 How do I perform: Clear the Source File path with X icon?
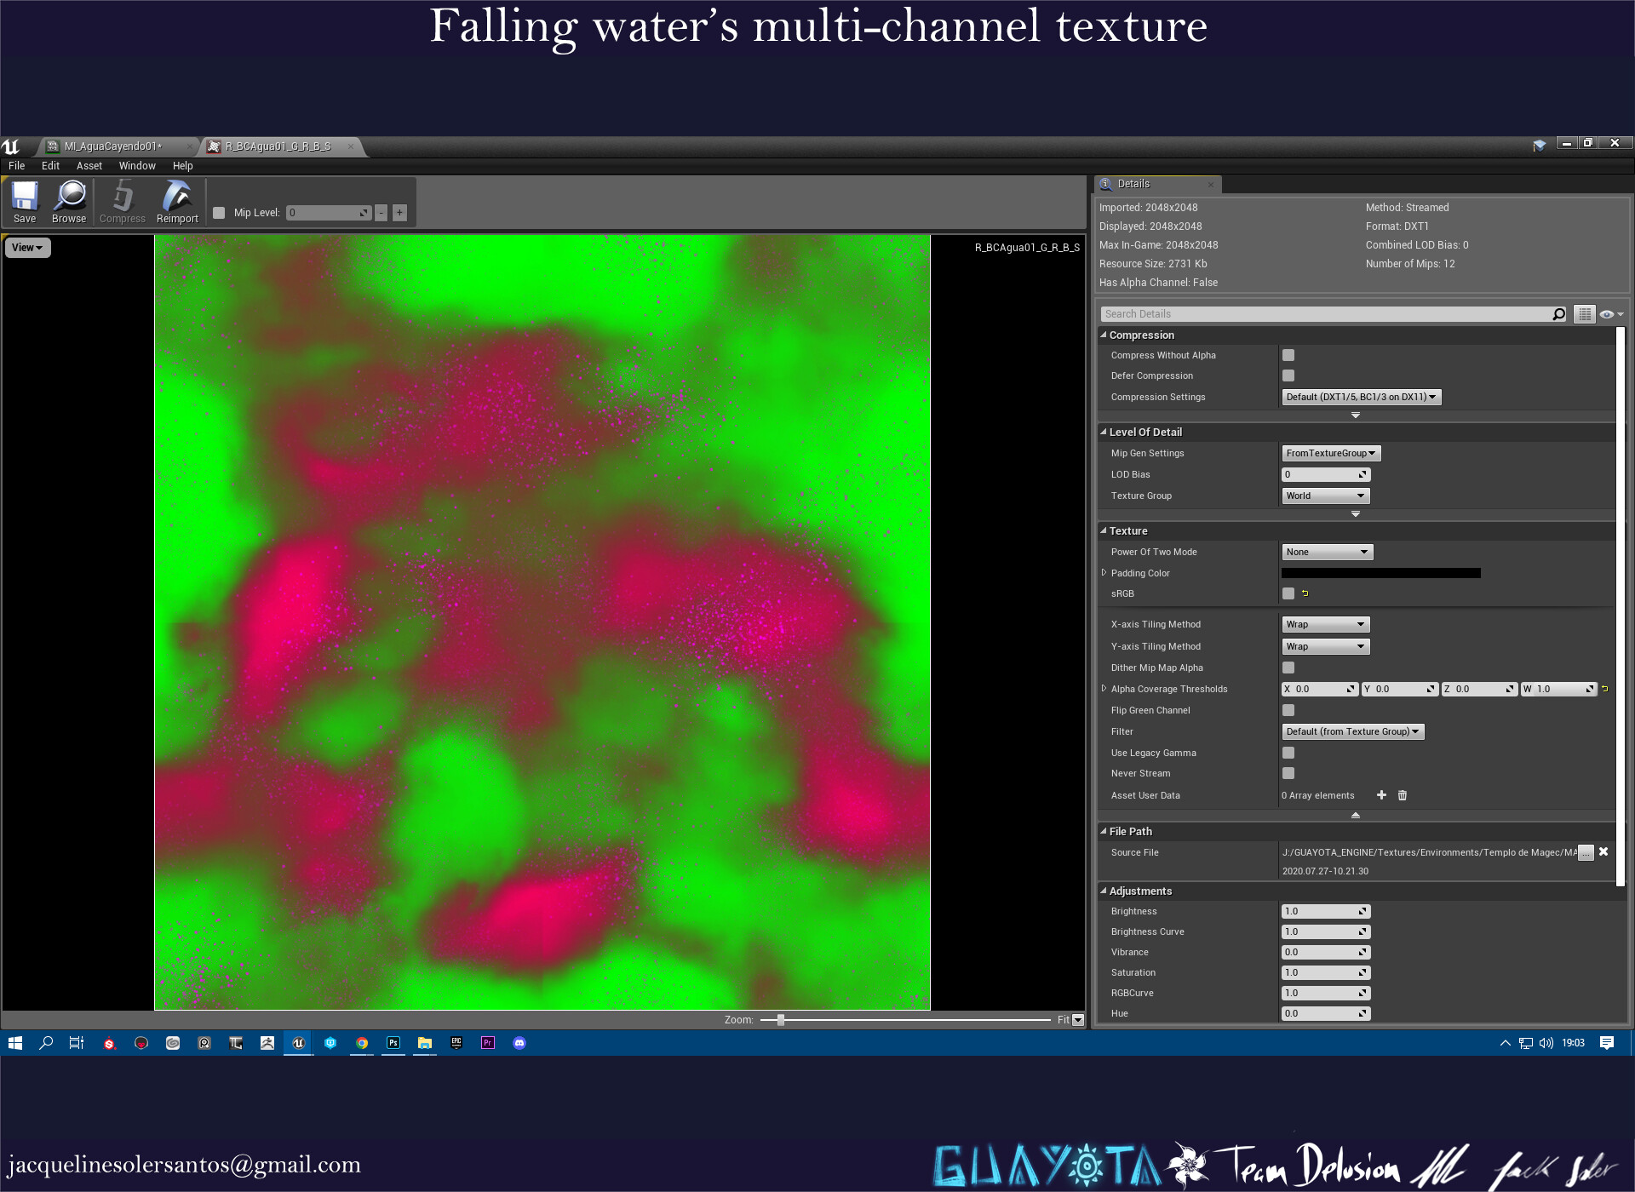pos(1603,851)
